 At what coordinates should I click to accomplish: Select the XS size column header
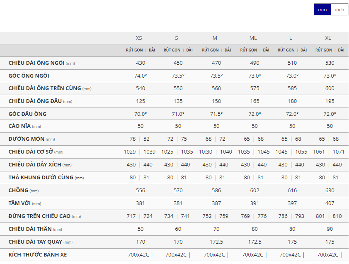[139, 38]
